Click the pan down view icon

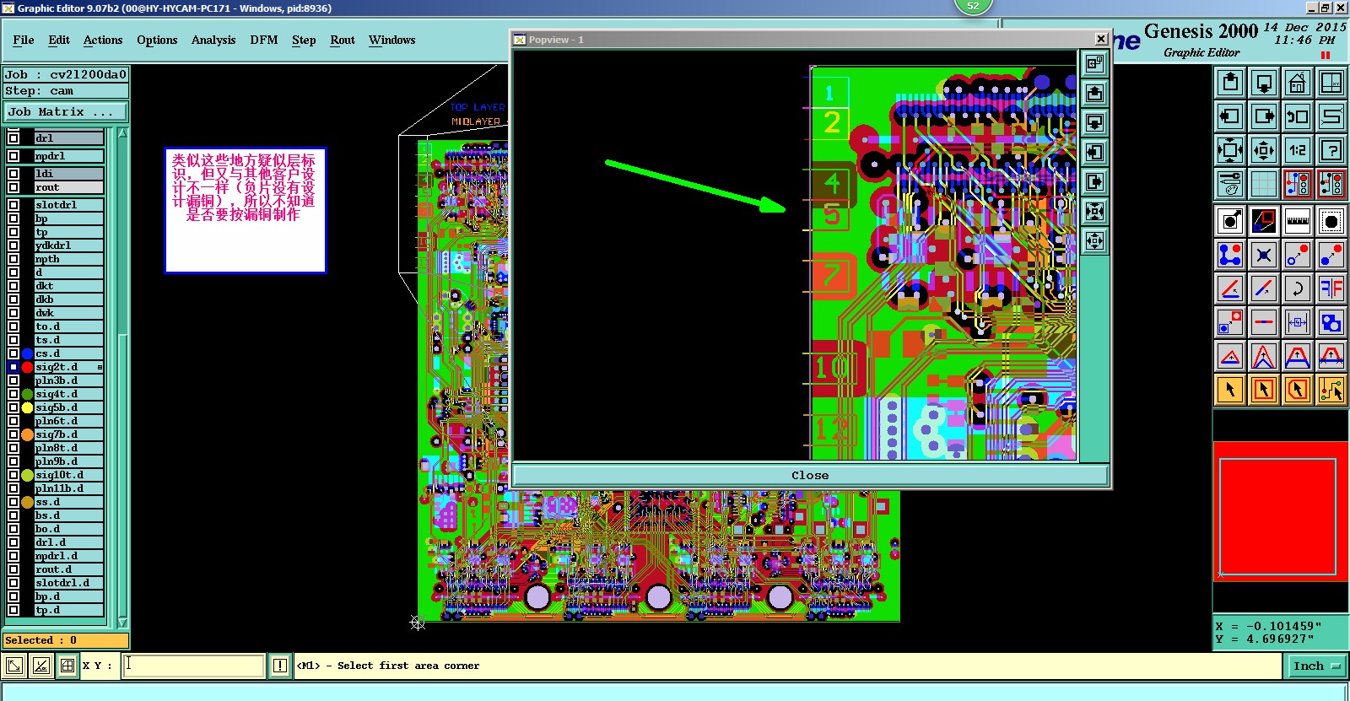coord(1264,83)
